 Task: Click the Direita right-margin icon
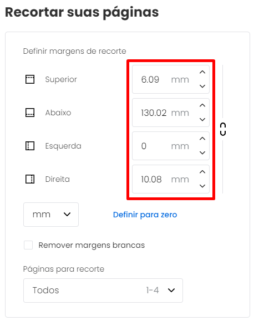coord(30,179)
